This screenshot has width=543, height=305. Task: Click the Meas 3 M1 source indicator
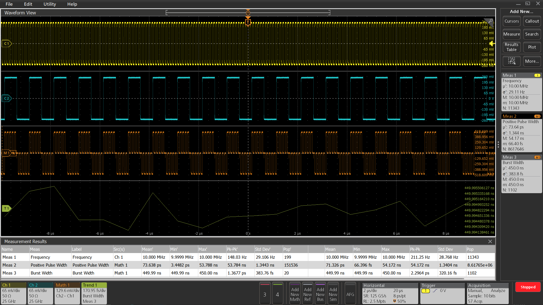pos(537,157)
